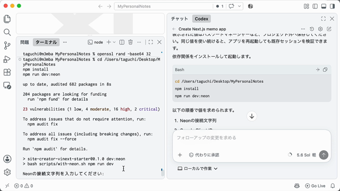The height and width of the screenshot is (191, 340).
Task: Click Go Live in the status bar
Action: click(315, 186)
